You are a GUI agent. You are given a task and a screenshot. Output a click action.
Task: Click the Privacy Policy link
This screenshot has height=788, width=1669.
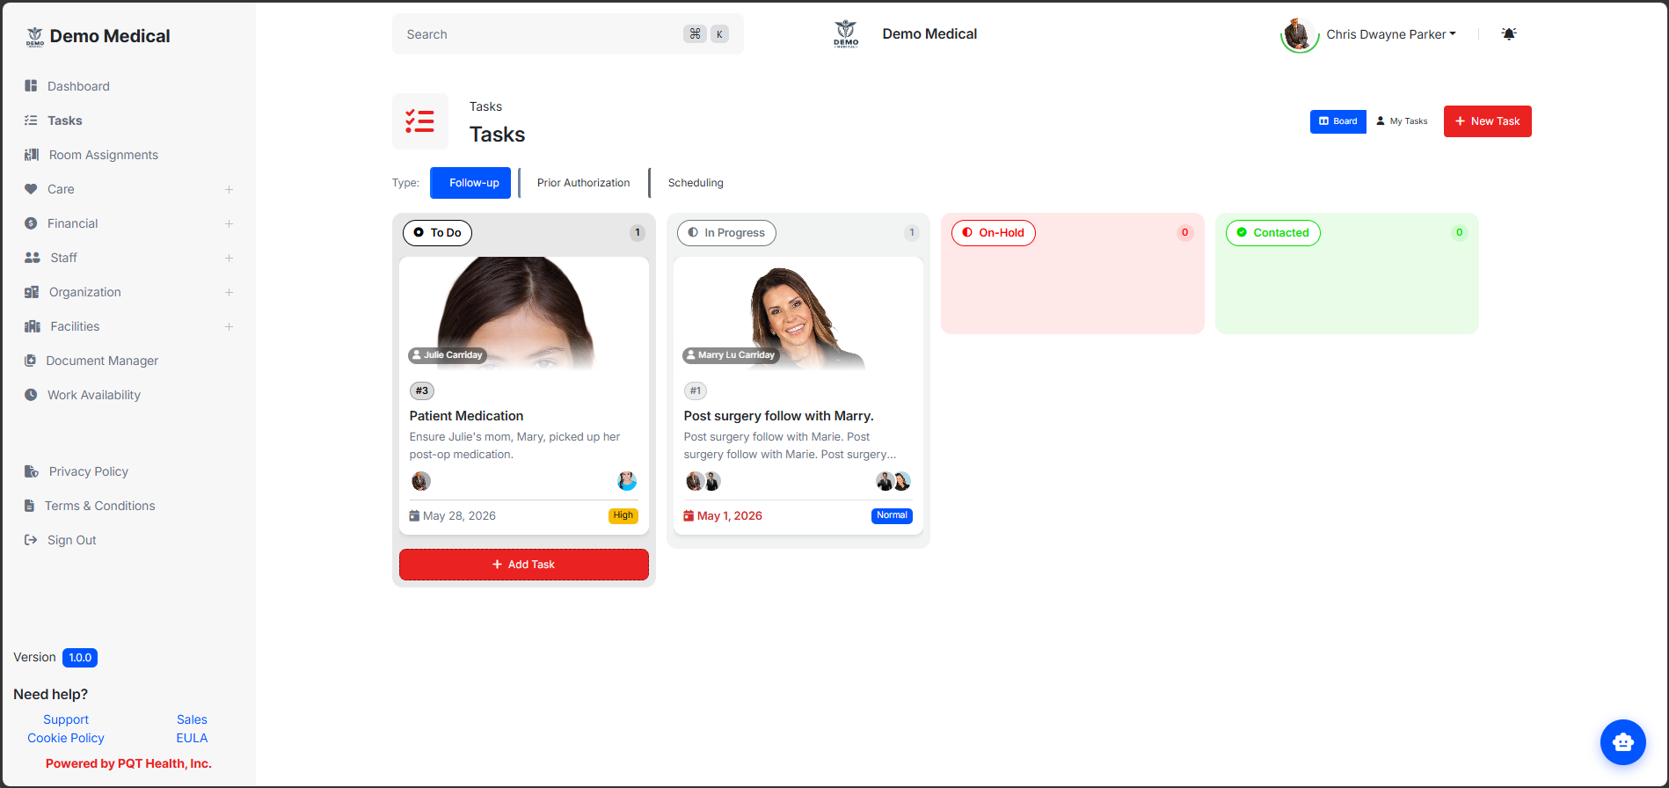click(89, 471)
